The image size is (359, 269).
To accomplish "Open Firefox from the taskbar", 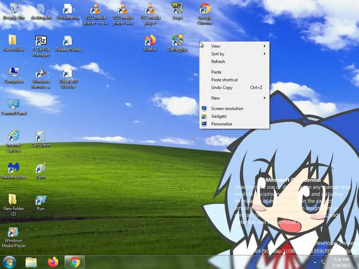I will pyautogui.click(x=53, y=262).
